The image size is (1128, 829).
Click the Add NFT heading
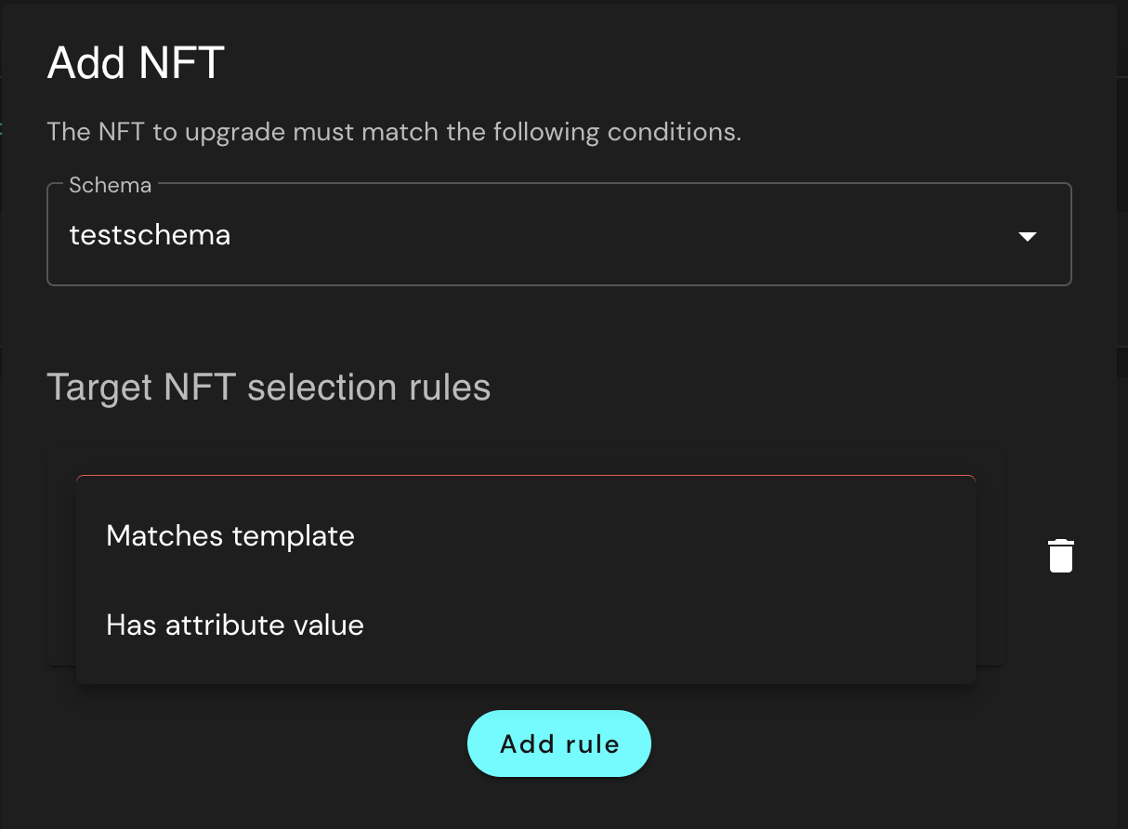click(x=136, y=62)
